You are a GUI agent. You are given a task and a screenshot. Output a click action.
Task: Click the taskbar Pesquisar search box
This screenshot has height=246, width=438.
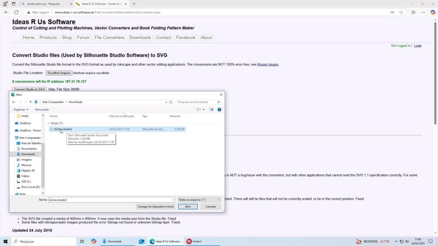[x=44, y=242]
